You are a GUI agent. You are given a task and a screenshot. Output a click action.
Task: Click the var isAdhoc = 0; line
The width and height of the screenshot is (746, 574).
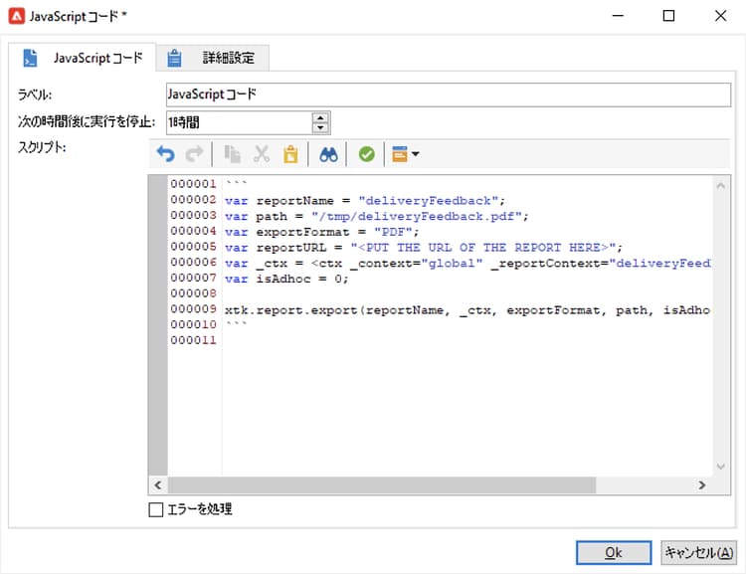[286, 279]
